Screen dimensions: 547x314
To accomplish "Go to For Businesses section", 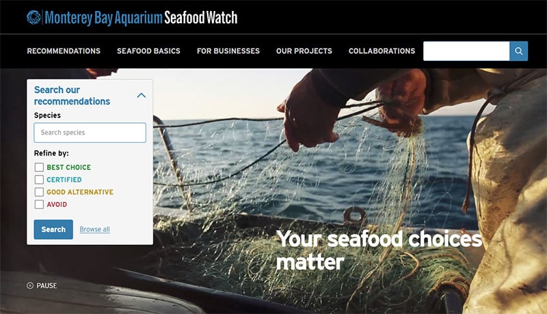I will 228,51.
